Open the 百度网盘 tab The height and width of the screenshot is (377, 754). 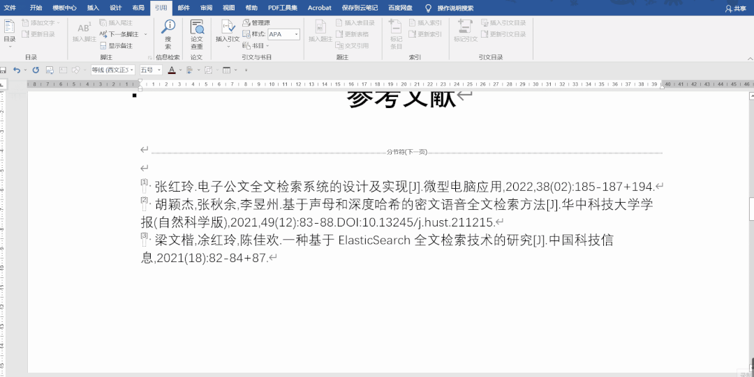point(400,8)
